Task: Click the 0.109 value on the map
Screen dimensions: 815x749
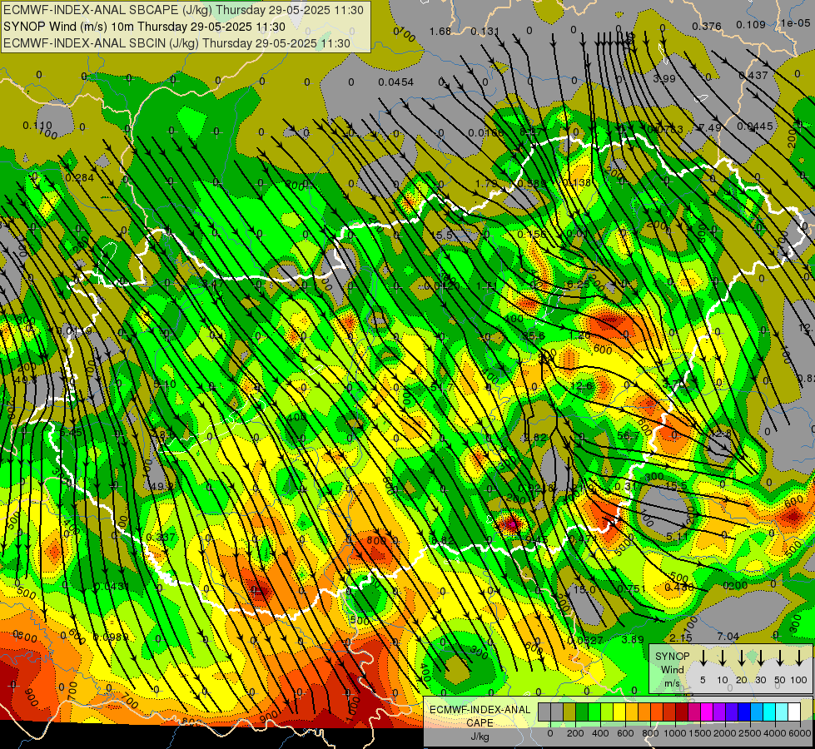Action: click(x=751, y=24)
